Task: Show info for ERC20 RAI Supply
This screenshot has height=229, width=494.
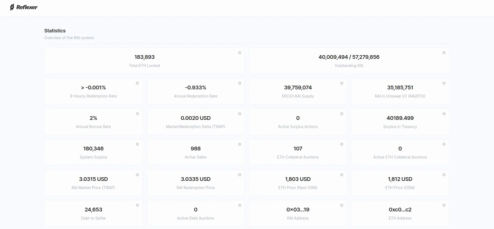Action: pos(341,83)
